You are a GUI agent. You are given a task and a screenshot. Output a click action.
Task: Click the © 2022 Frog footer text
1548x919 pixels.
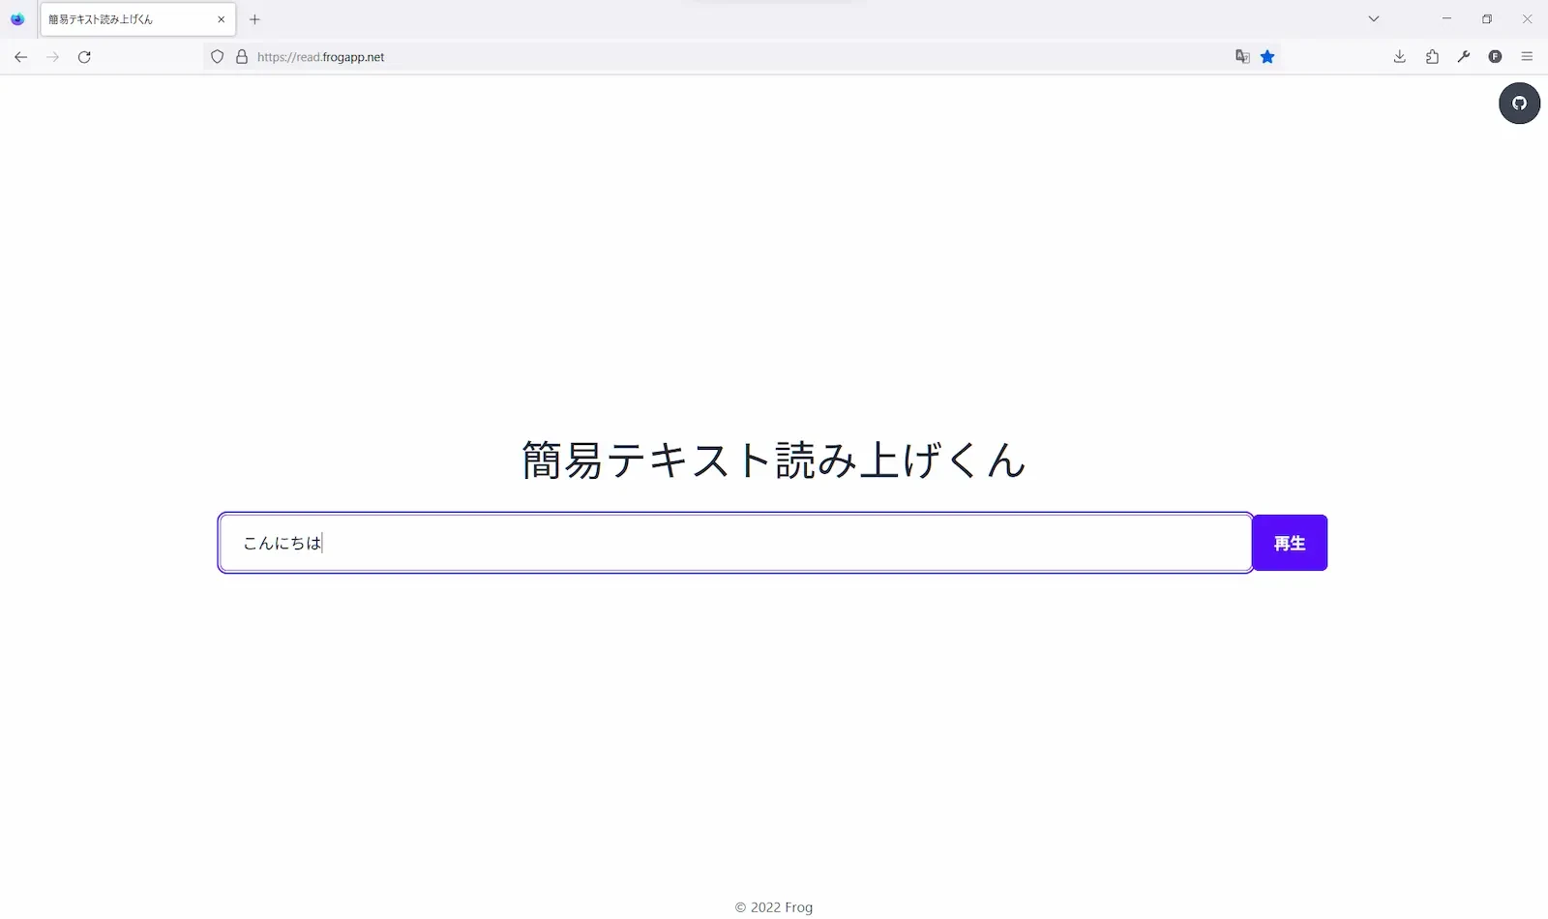pyautogui.click(x=773, y=906)
